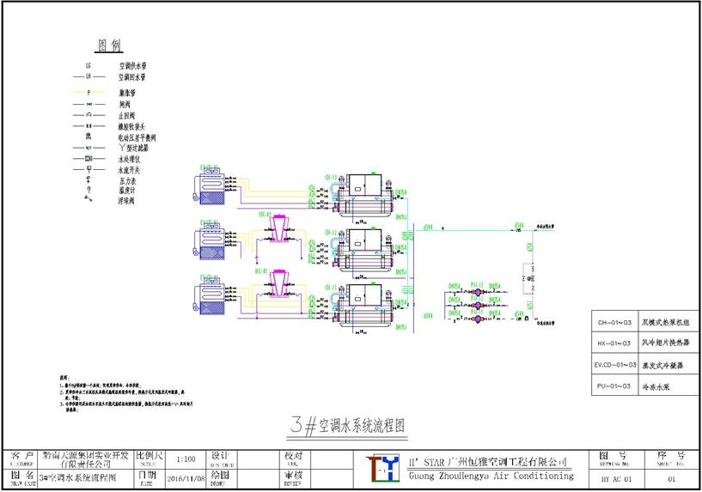Click the water treatment device legend symbol
The image size is (702, 492).
(x=88, y=159)
